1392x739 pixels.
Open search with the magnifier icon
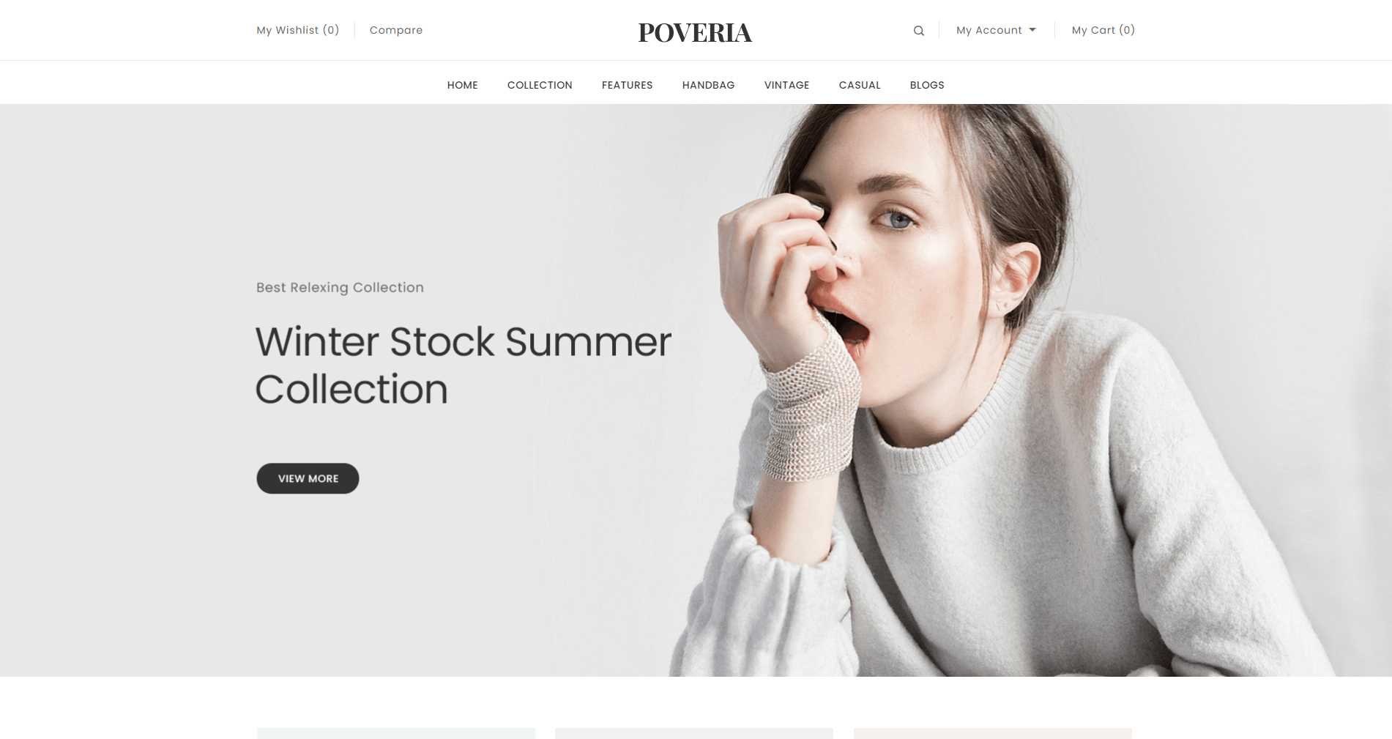[x=918, y=31]
